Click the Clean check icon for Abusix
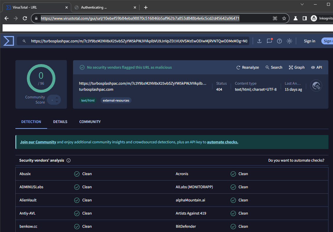The width and height of the screenshot is (333, 232). (77, 174)
